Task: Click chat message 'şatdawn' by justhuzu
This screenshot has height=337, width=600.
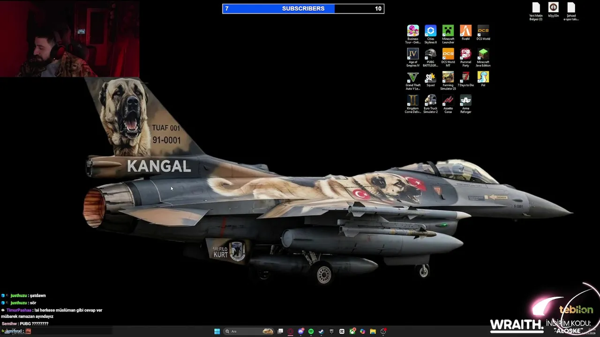Action: (37, 296)
